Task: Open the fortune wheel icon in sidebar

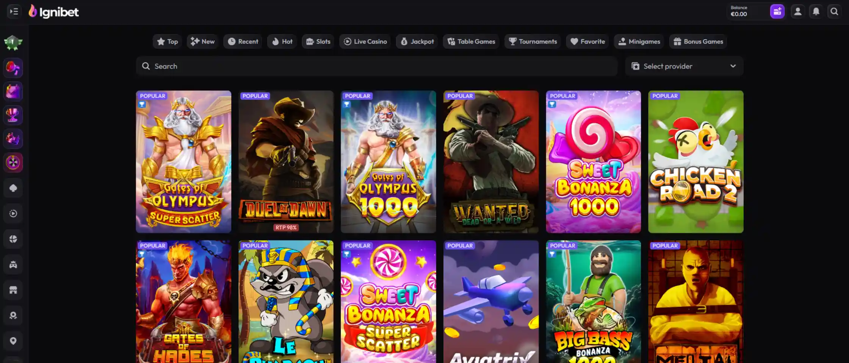Action: (x=13, y=163)
